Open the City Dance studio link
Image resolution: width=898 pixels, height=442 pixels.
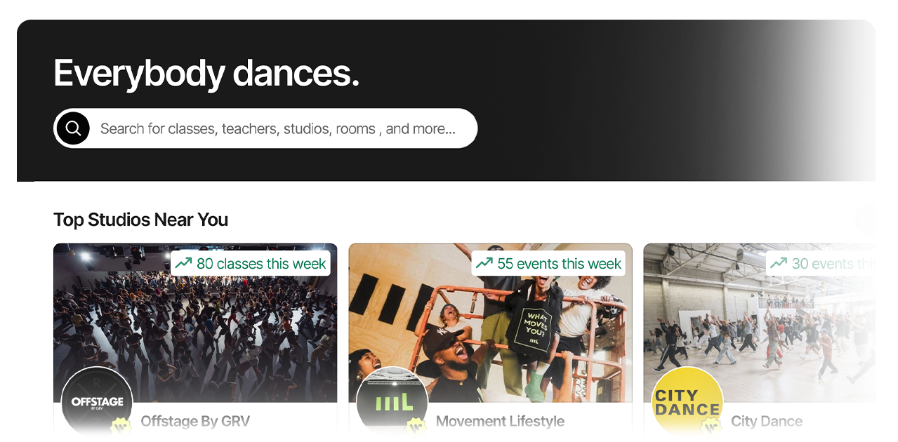click(767, 422)
